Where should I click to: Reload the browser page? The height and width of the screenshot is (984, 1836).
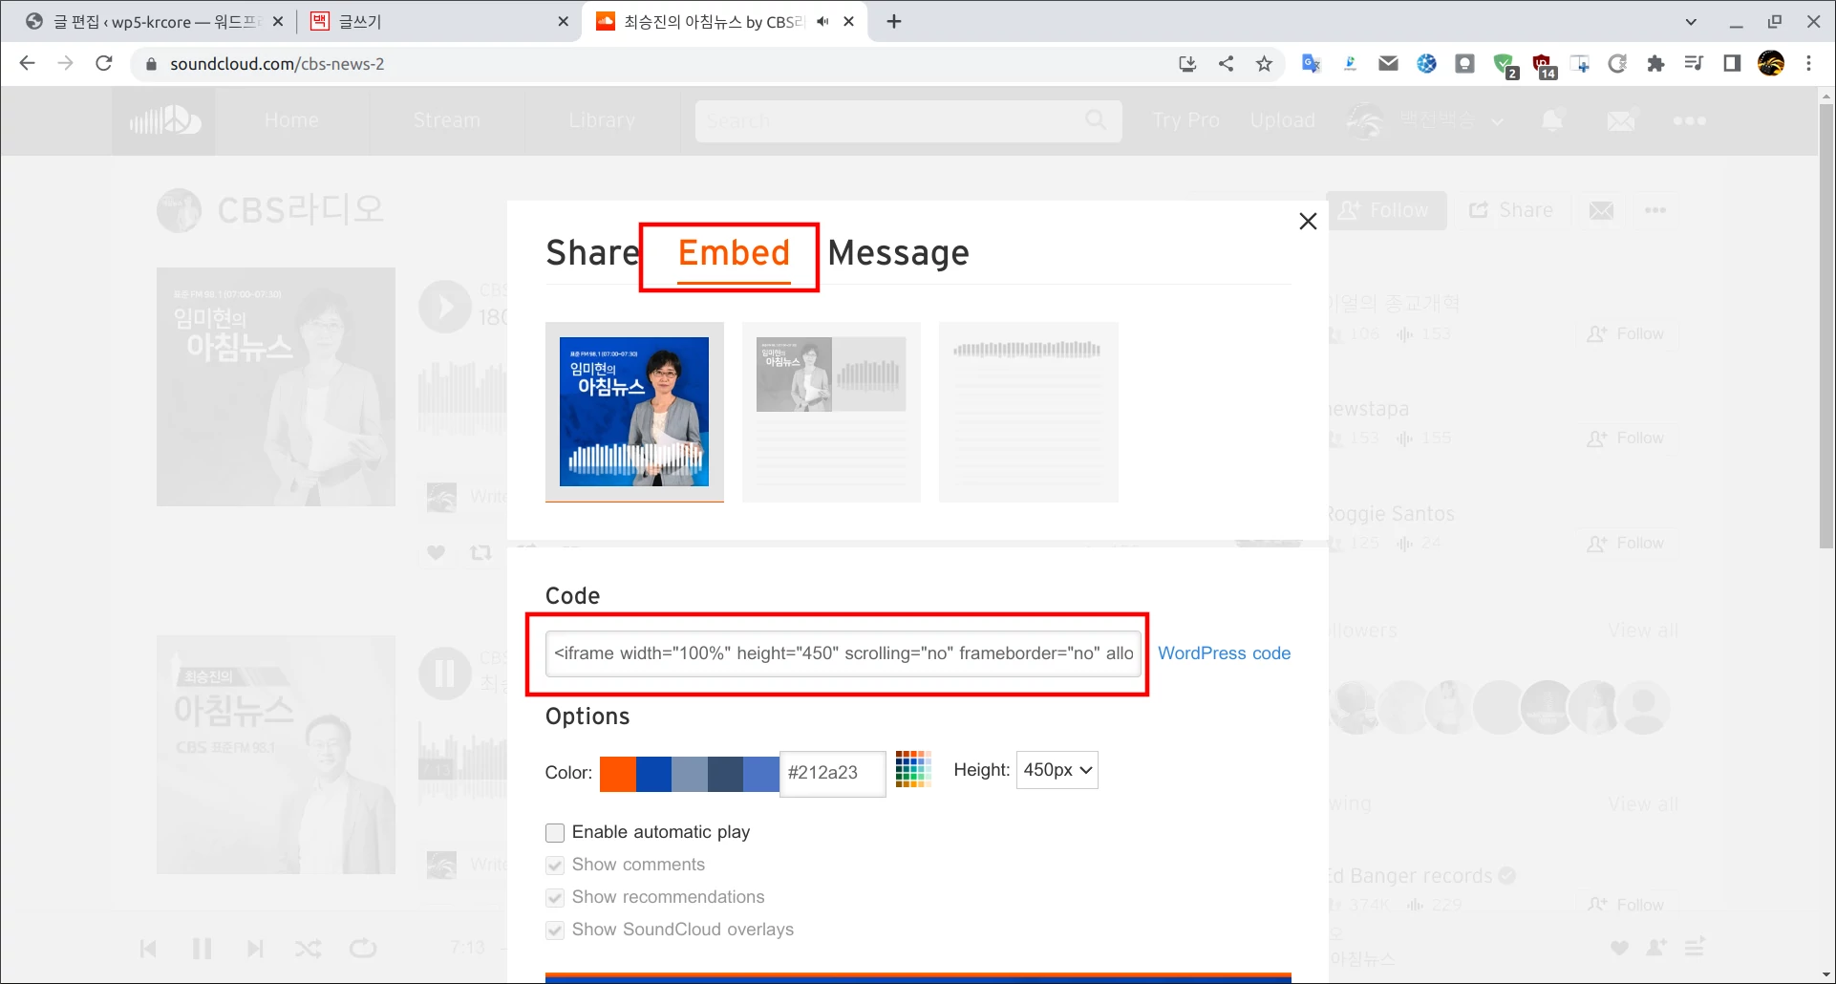104,64
